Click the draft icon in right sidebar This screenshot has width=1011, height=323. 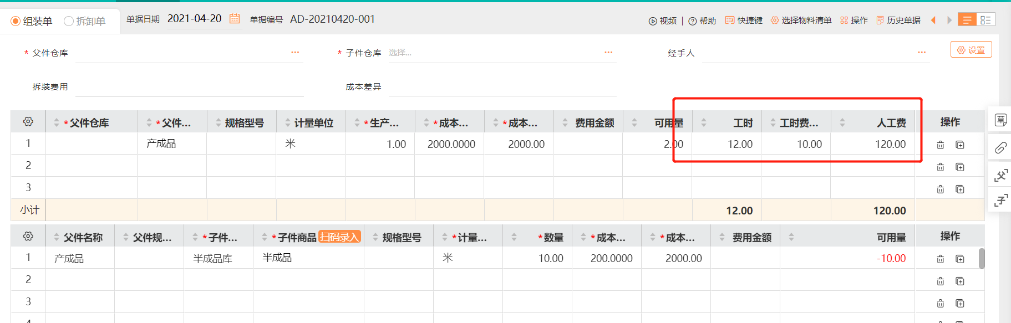[x=1000, y=120]
